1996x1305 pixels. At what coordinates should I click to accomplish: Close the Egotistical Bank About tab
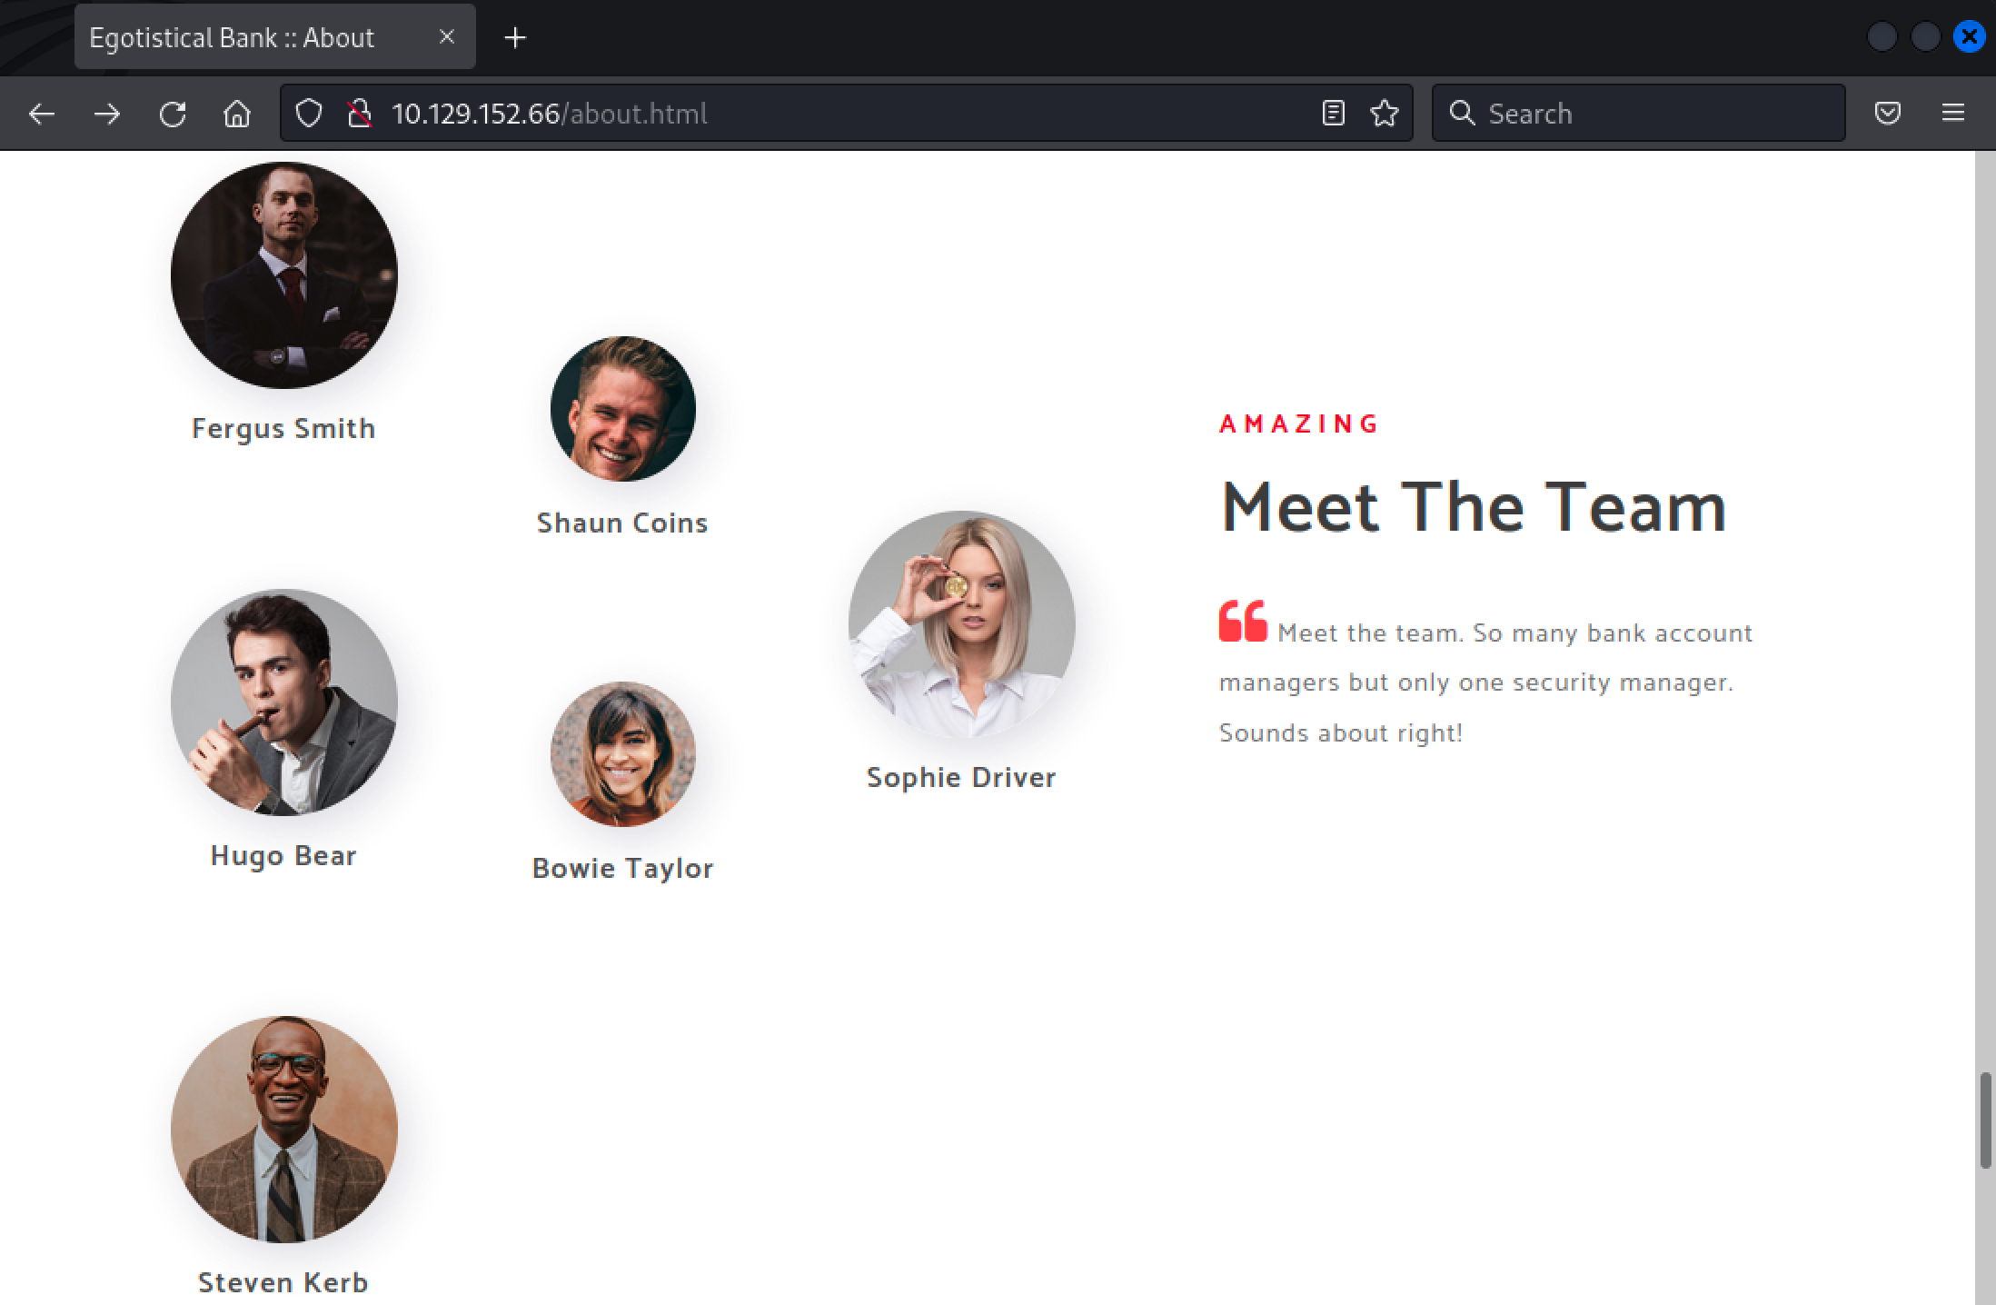click(x=446, y=37)
